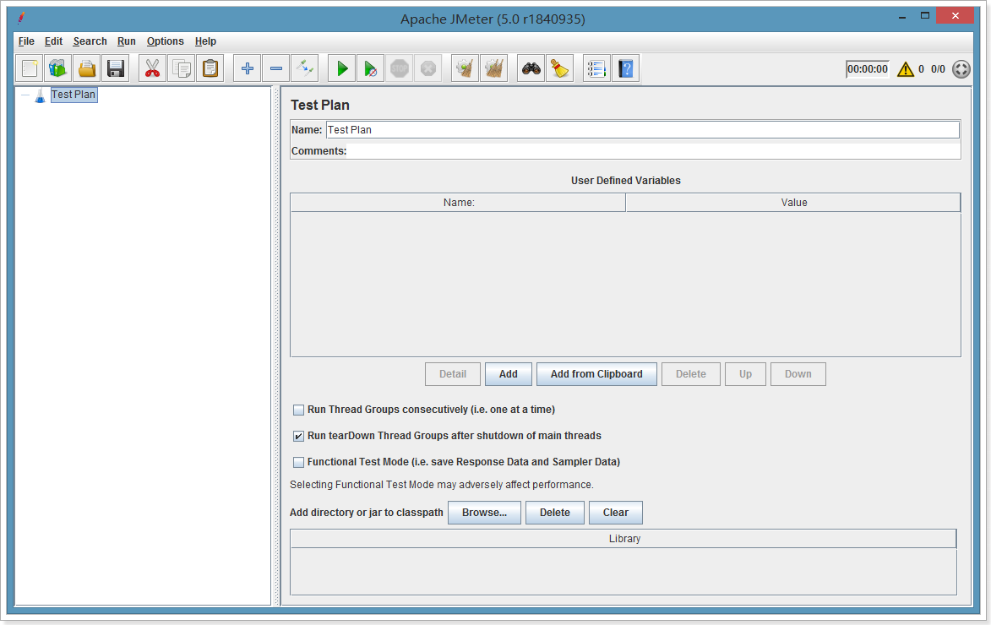This screenshot has height=625, width=991.
Task: Click the Toggle enable/disable icon
Action: coord(305,68)
